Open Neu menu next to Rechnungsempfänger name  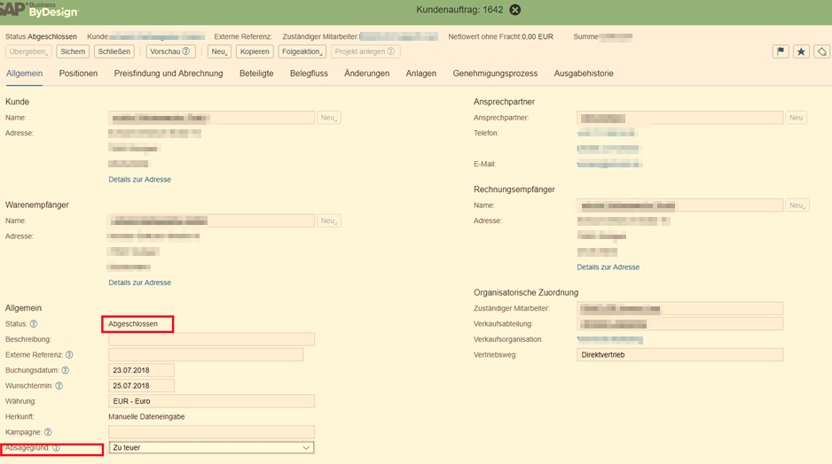coord(797,205)
